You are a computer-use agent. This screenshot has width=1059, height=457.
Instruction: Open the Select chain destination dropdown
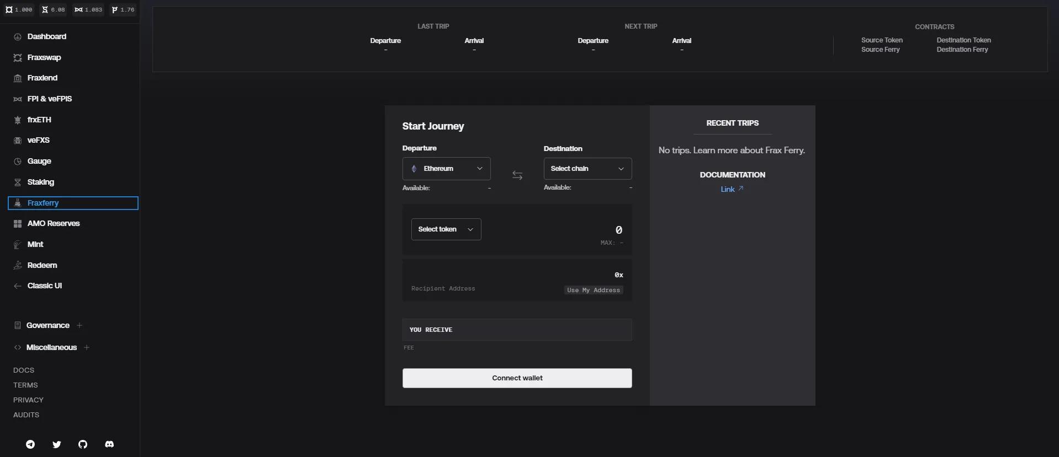click(588, 169)
